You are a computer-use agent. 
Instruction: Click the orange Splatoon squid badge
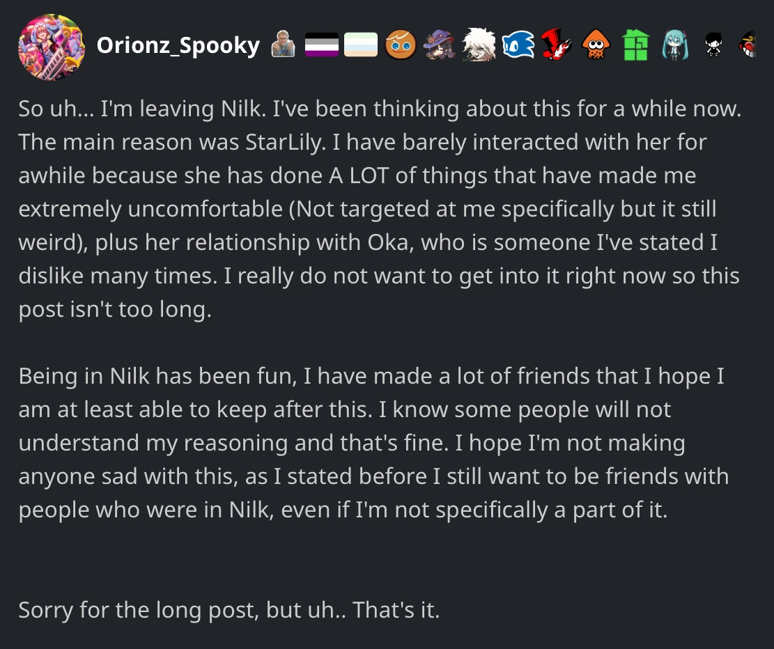click(596, 46)
